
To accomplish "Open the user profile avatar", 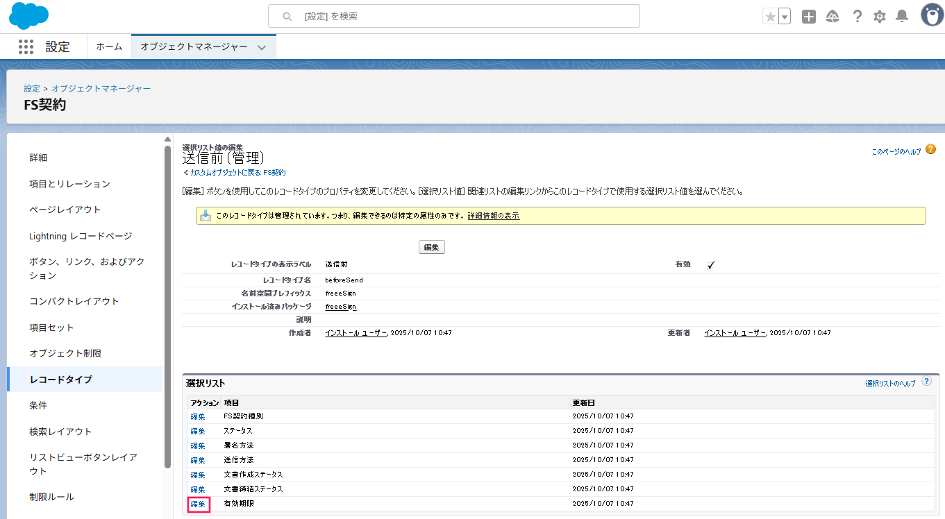I will click(932, 15).
